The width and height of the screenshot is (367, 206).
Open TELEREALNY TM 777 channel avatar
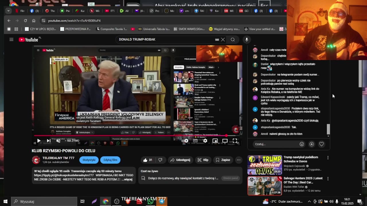coord(36,160)
